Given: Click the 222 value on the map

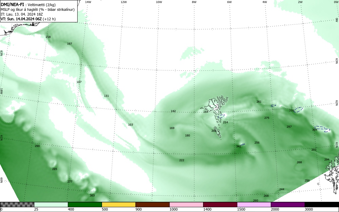Looking at the screenshot, I should pos(182,160).
